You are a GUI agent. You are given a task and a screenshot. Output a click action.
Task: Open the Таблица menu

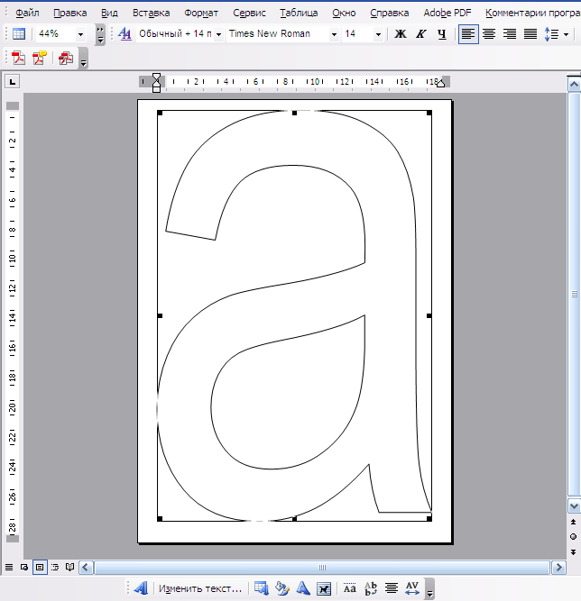(299, 13)
